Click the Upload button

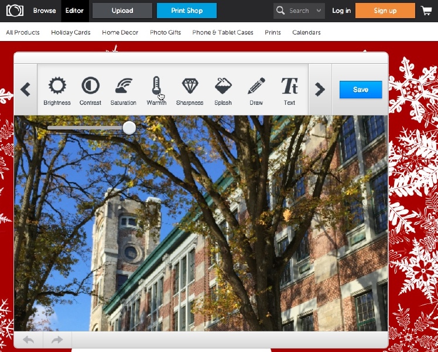[122, 11]
